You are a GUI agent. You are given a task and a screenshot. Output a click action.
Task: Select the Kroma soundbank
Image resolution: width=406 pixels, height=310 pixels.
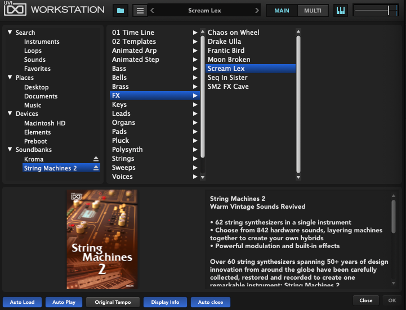click(x=34, y=159)
